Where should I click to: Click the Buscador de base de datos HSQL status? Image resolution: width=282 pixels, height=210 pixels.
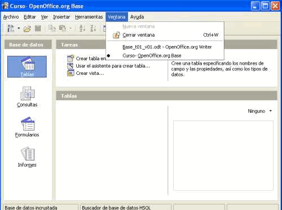click(x=126, y=207)
